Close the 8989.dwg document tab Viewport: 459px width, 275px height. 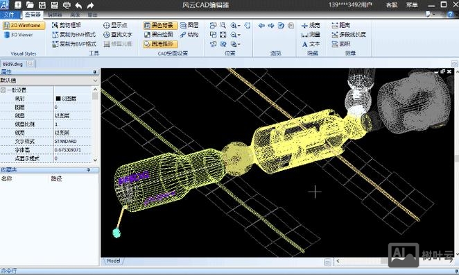click(30, 64)
